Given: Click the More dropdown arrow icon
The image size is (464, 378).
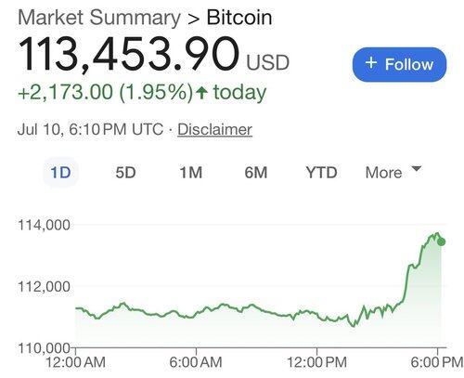Looking at the screenshot, I should (416, 169).
